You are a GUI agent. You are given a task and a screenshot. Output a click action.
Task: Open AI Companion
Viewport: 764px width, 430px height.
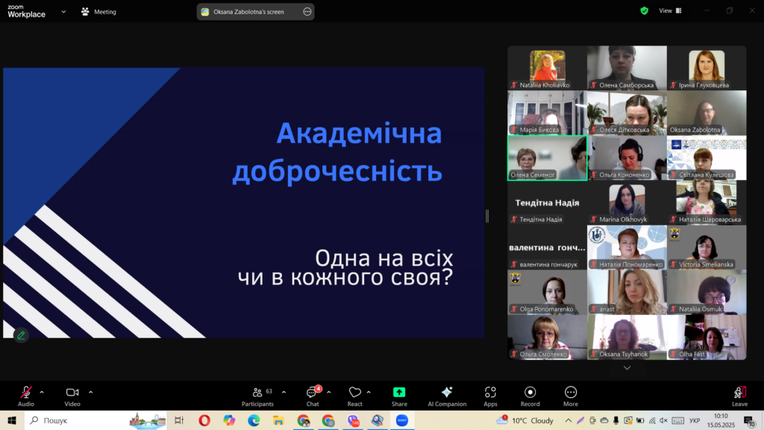pyautogui.click(x=447, y=396)
